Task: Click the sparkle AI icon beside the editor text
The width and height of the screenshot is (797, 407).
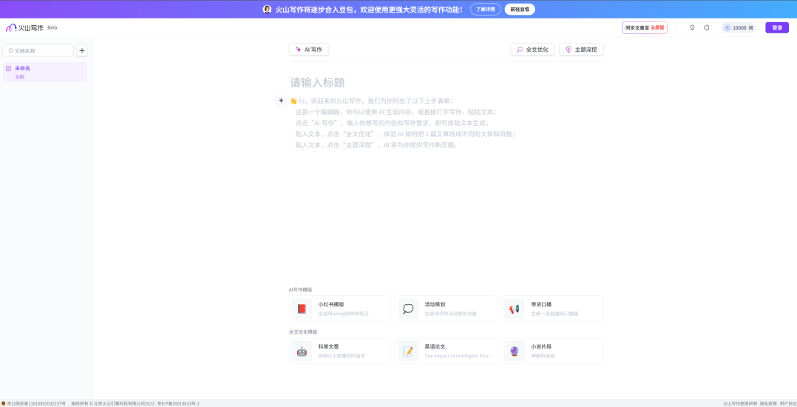Action: coord(281,100)
